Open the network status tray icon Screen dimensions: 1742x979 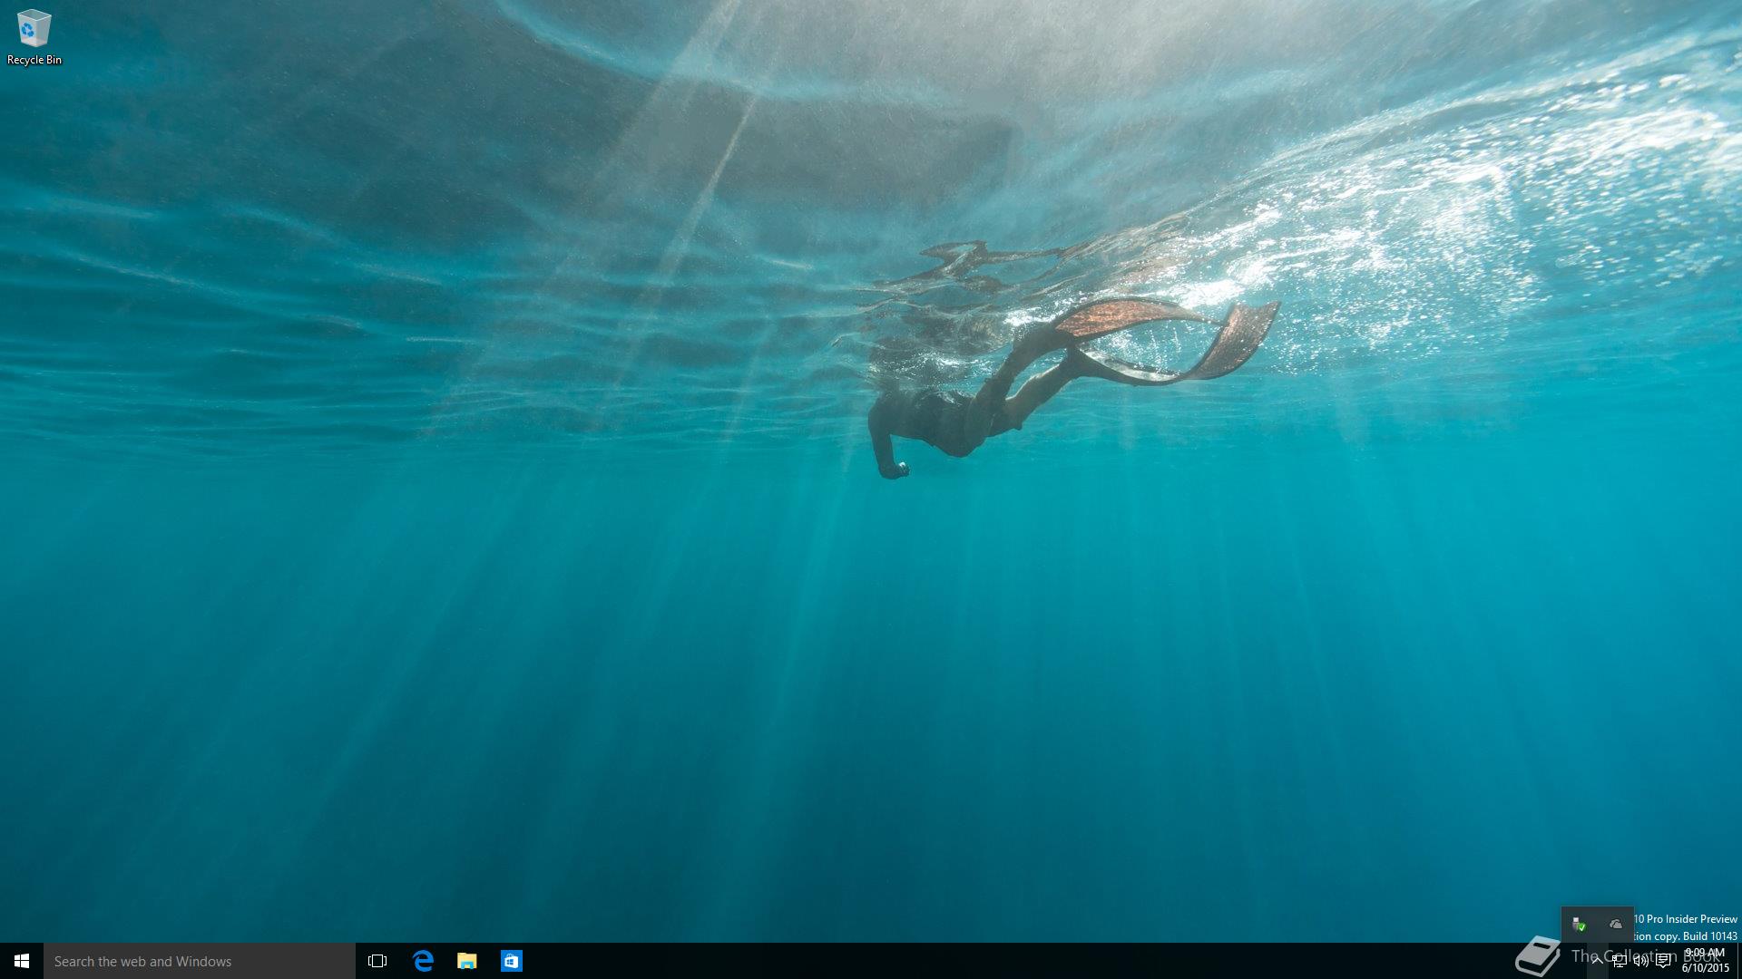pyautogui.click(x=1620, y=961)
